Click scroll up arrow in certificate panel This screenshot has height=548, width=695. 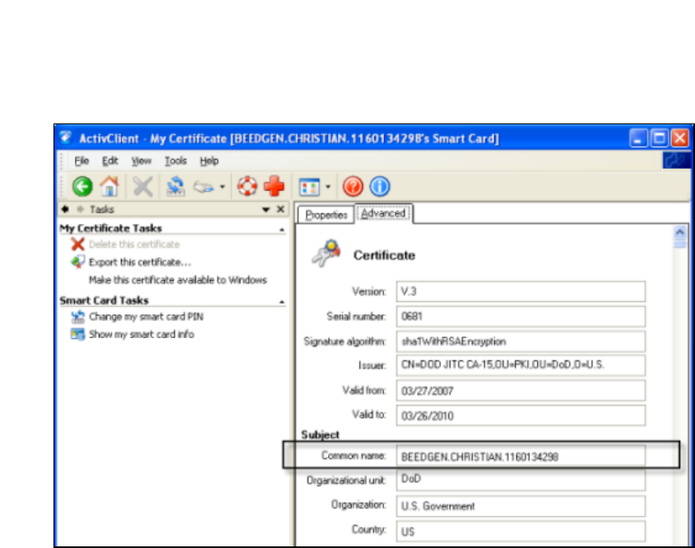click(679, 232)
